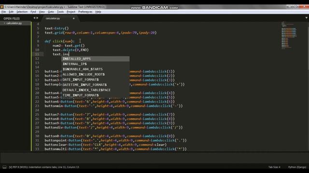
Task: Choose DATE_INPUT_FORMATS autocomplete suggestion
Action: click(x=96, y=80)
